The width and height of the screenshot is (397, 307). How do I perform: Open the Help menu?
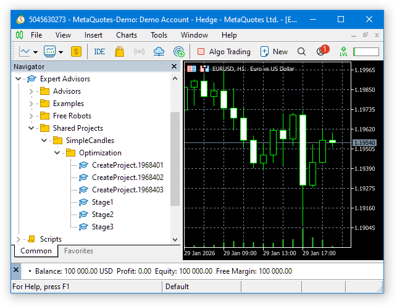pyautogui.click(x=229, y=35)
